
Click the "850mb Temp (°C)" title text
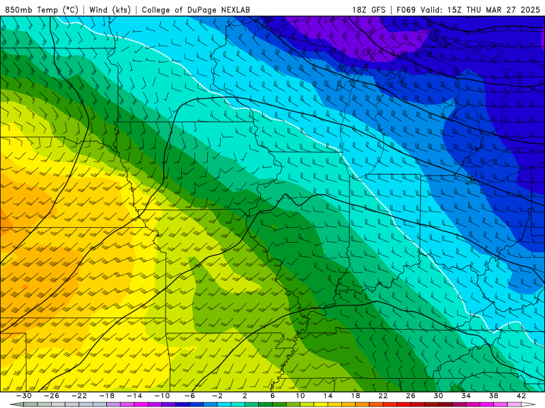42,10
